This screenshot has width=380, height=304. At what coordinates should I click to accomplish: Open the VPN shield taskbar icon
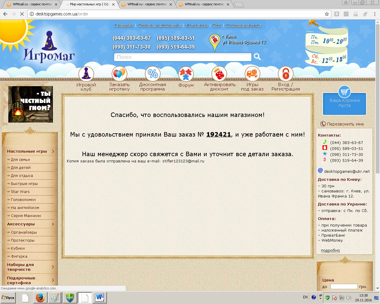(70, 297)
